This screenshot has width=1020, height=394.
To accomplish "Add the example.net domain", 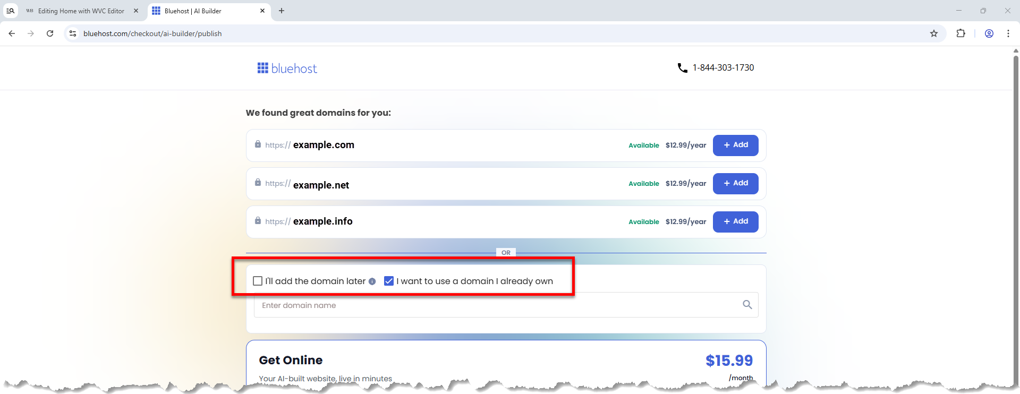I will tap(735, 183).
